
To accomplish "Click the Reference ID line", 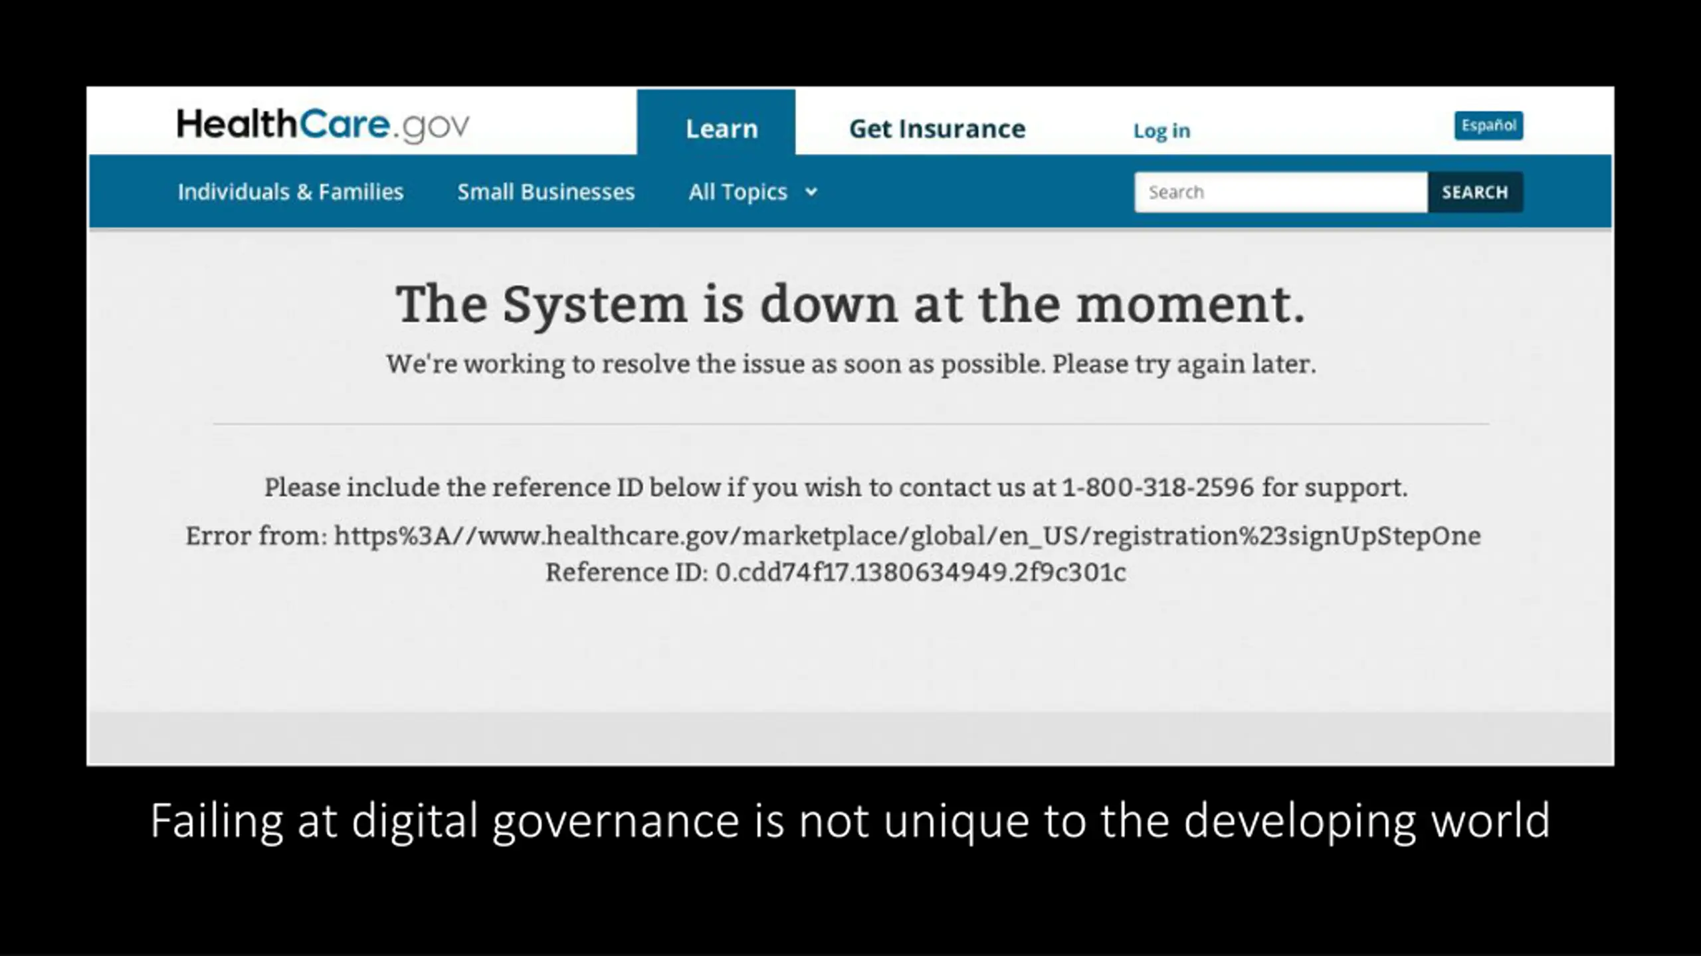I will click(836, 572).
